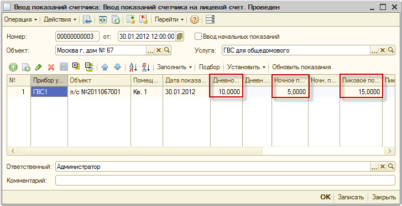Click the form settings list icon
402x206 pixels.
pyautogui.click(x=210, y=20)
